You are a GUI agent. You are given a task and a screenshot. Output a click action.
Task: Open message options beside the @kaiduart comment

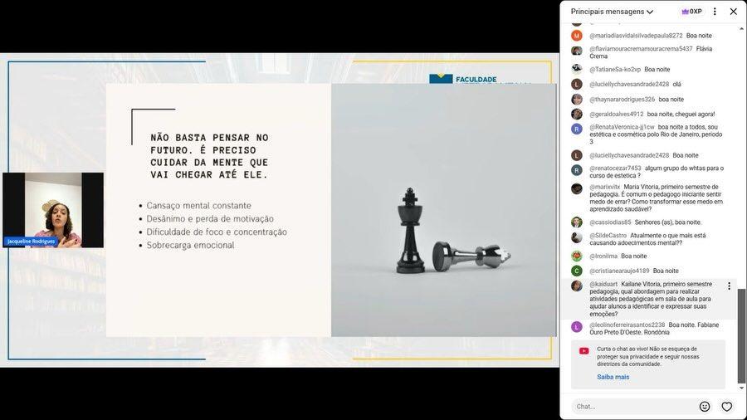(729, 286)
